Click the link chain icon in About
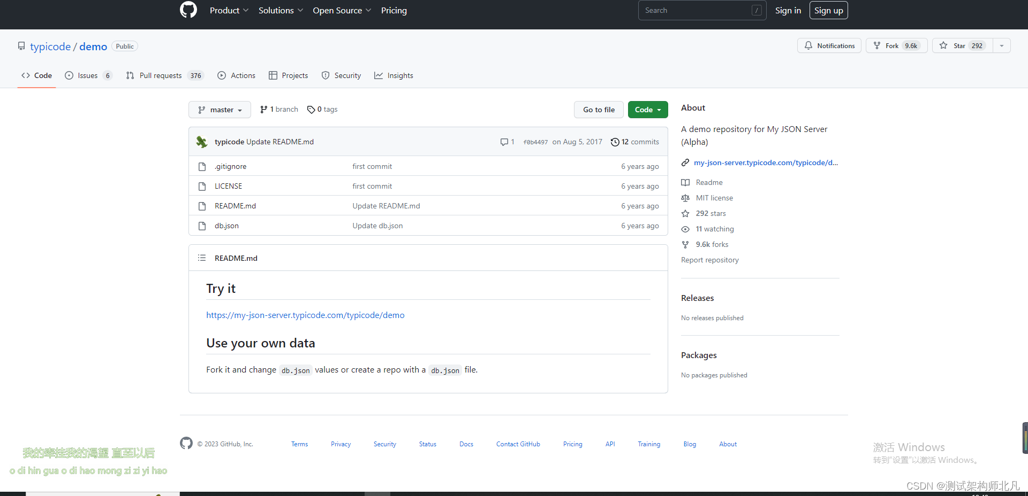 [685, 162]
